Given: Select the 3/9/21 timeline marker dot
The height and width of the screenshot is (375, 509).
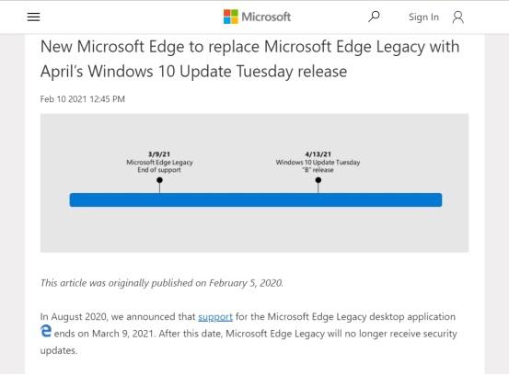Looking at the screenshot, I should (x=159, y=180).
